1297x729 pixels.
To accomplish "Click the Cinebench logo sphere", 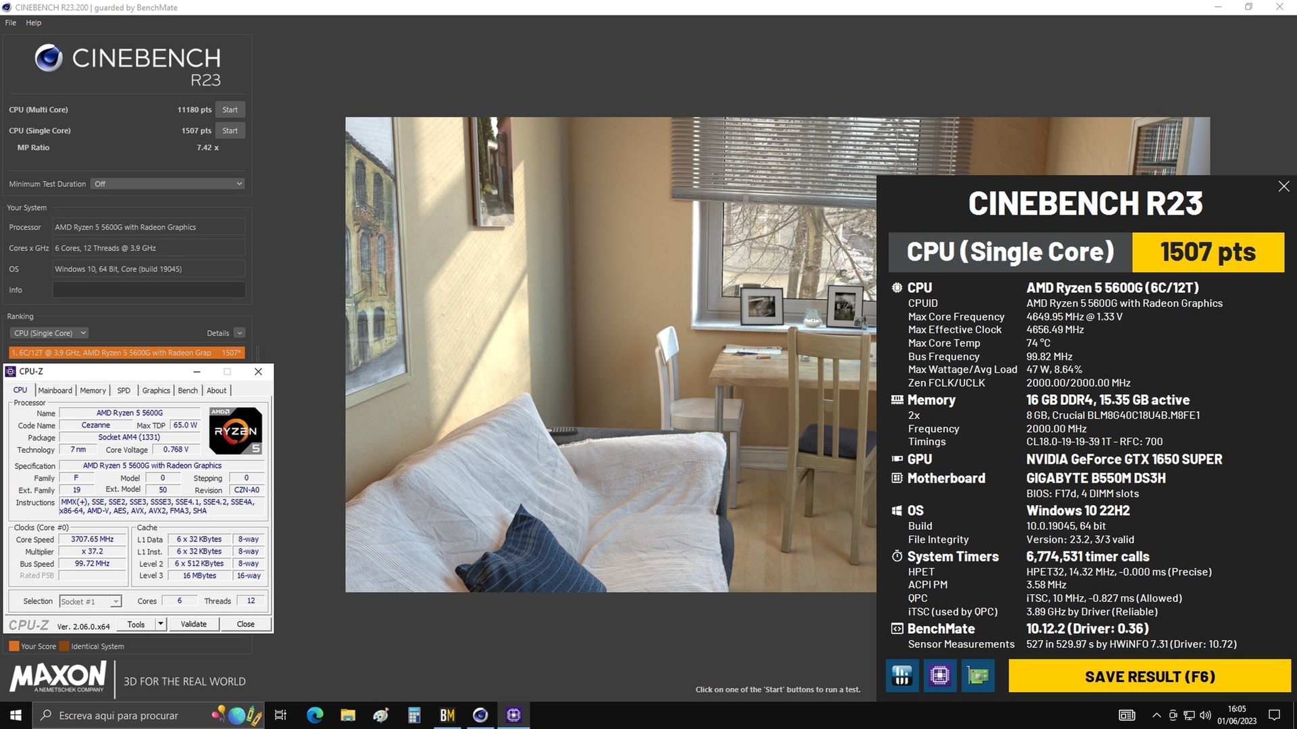I will click(49, 58).
